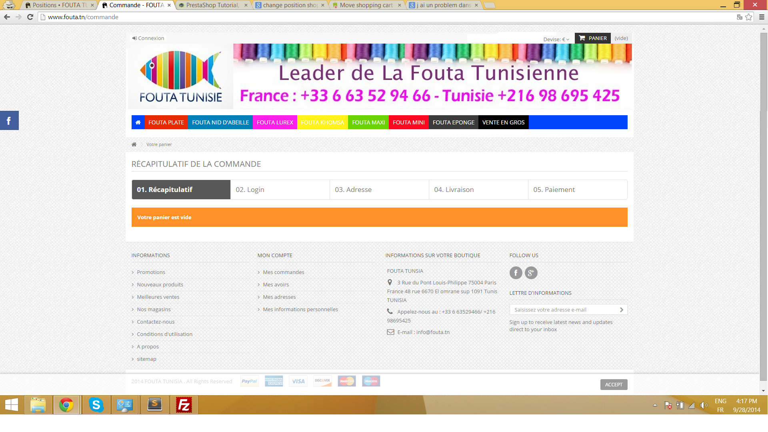Open FOUTA NID D'ABEILLE category

click(220, 122)
